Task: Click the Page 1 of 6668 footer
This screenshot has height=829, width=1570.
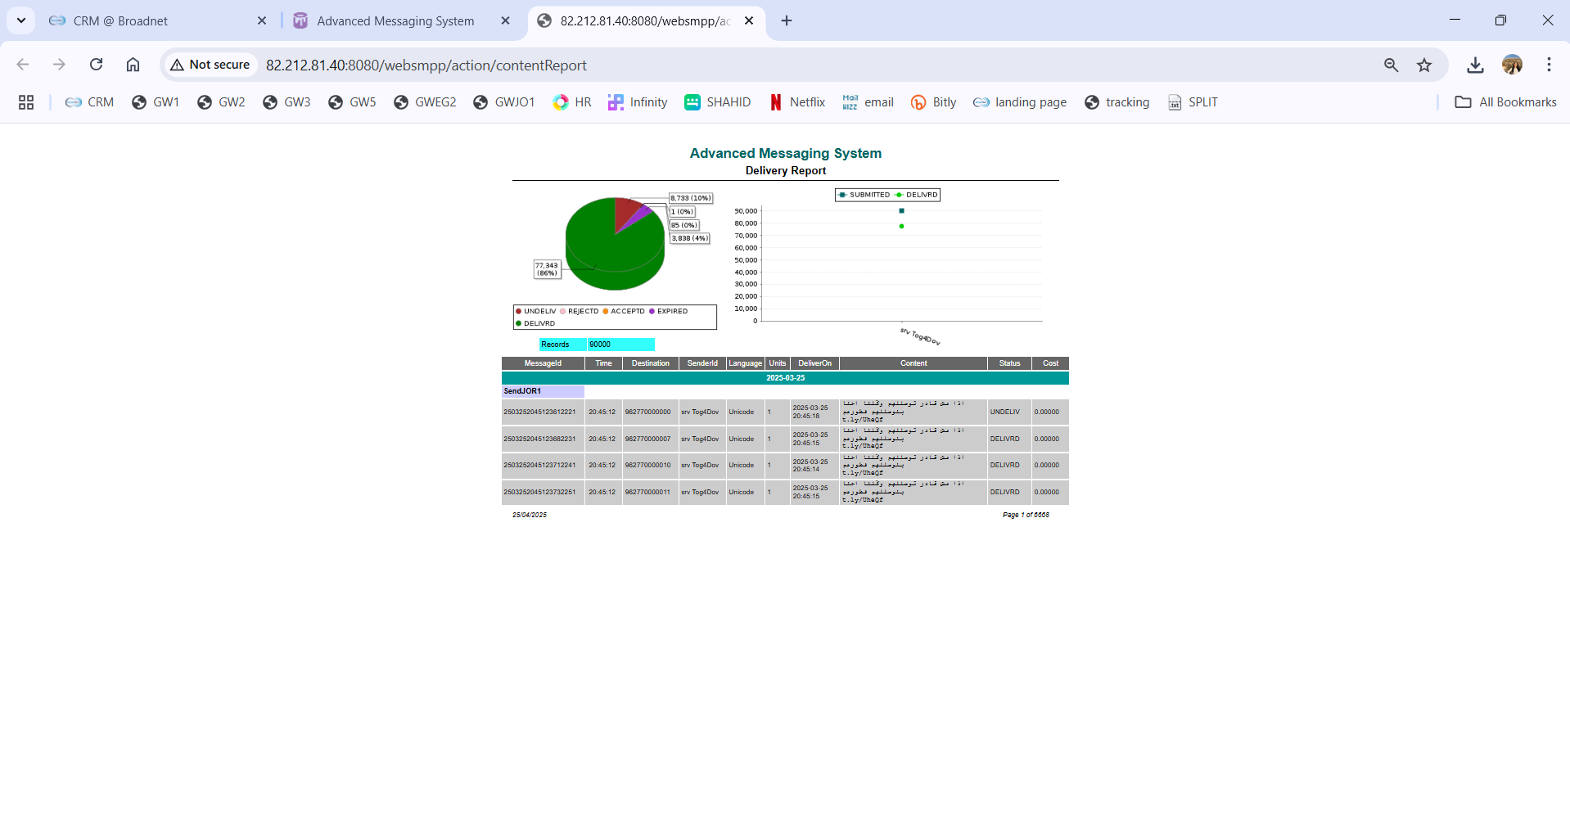Action: click(1026, 515)
